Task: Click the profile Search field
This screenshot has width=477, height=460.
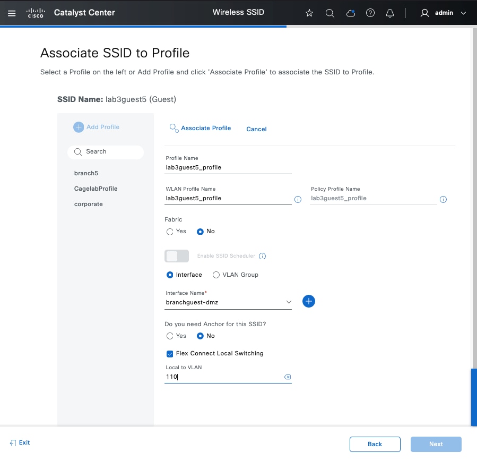Action: pyautogui.click(x=106, y=152)
